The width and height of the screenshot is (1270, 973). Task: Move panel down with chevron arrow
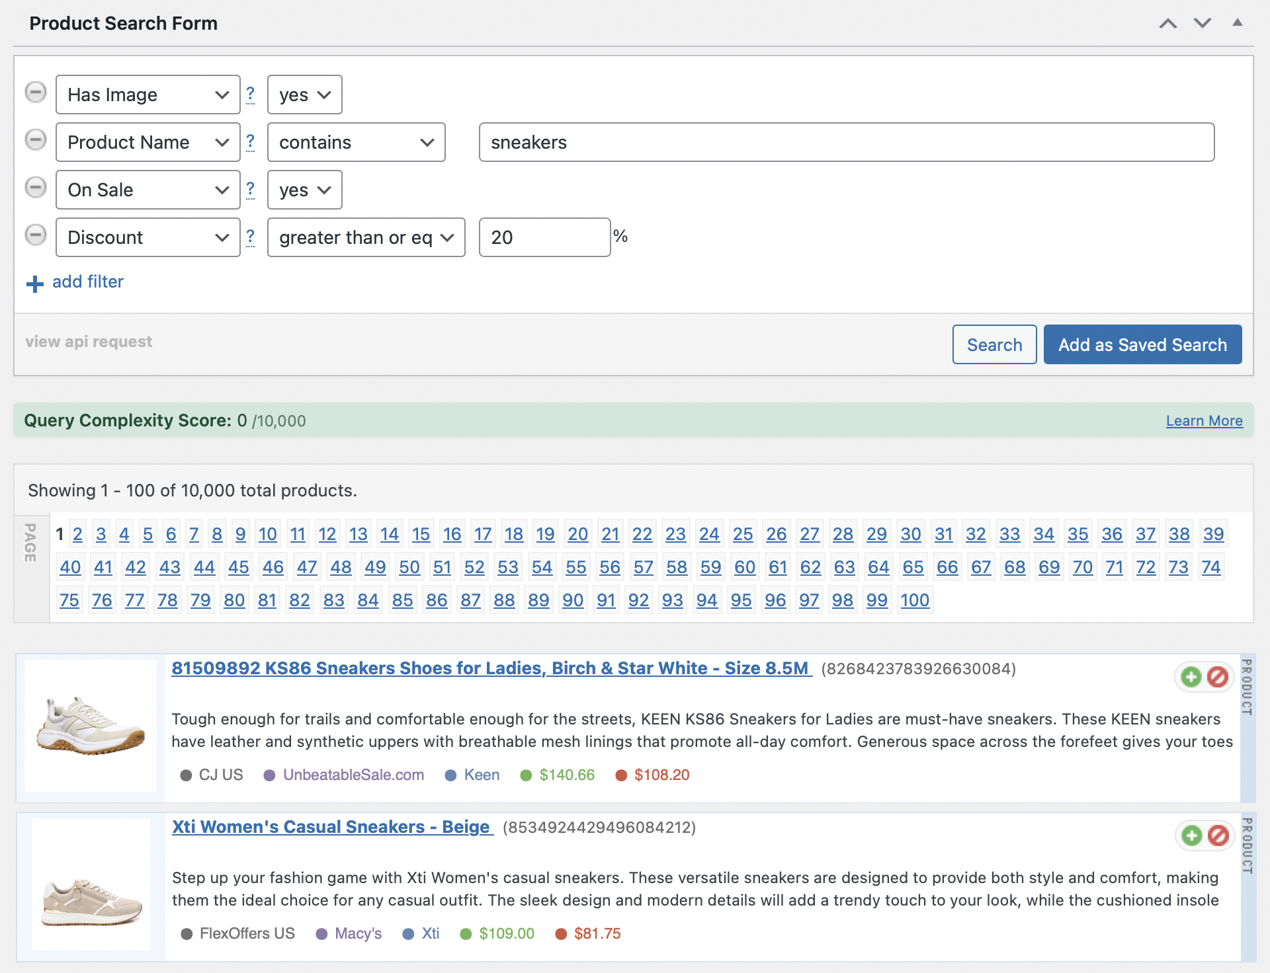pyautogui.click(x=1203, y=23)
